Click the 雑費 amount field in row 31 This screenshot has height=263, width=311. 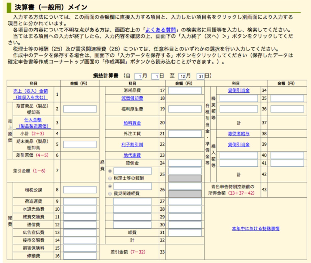[185, 232]
